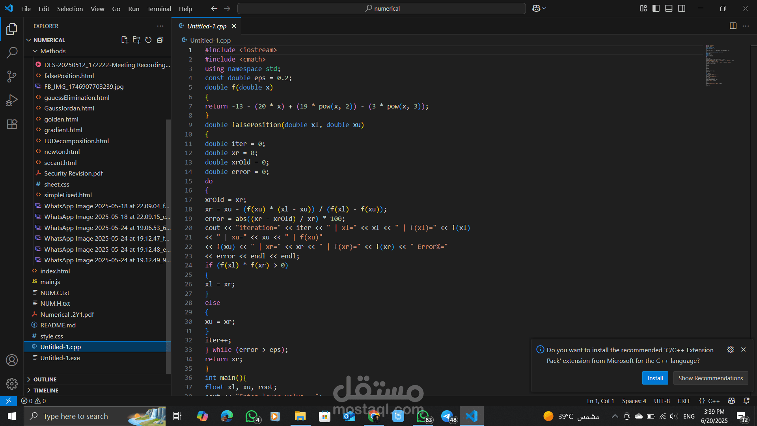Change the CRLF line ending setting
This screenshot has width=757, height=426.
click(x=684, y=401)
